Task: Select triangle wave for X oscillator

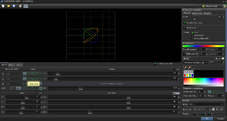Action: tap(29, 74)
